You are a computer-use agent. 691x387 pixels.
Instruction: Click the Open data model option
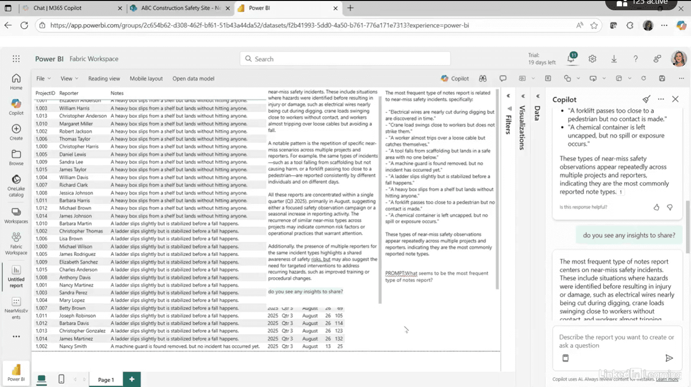pos(193,78)
